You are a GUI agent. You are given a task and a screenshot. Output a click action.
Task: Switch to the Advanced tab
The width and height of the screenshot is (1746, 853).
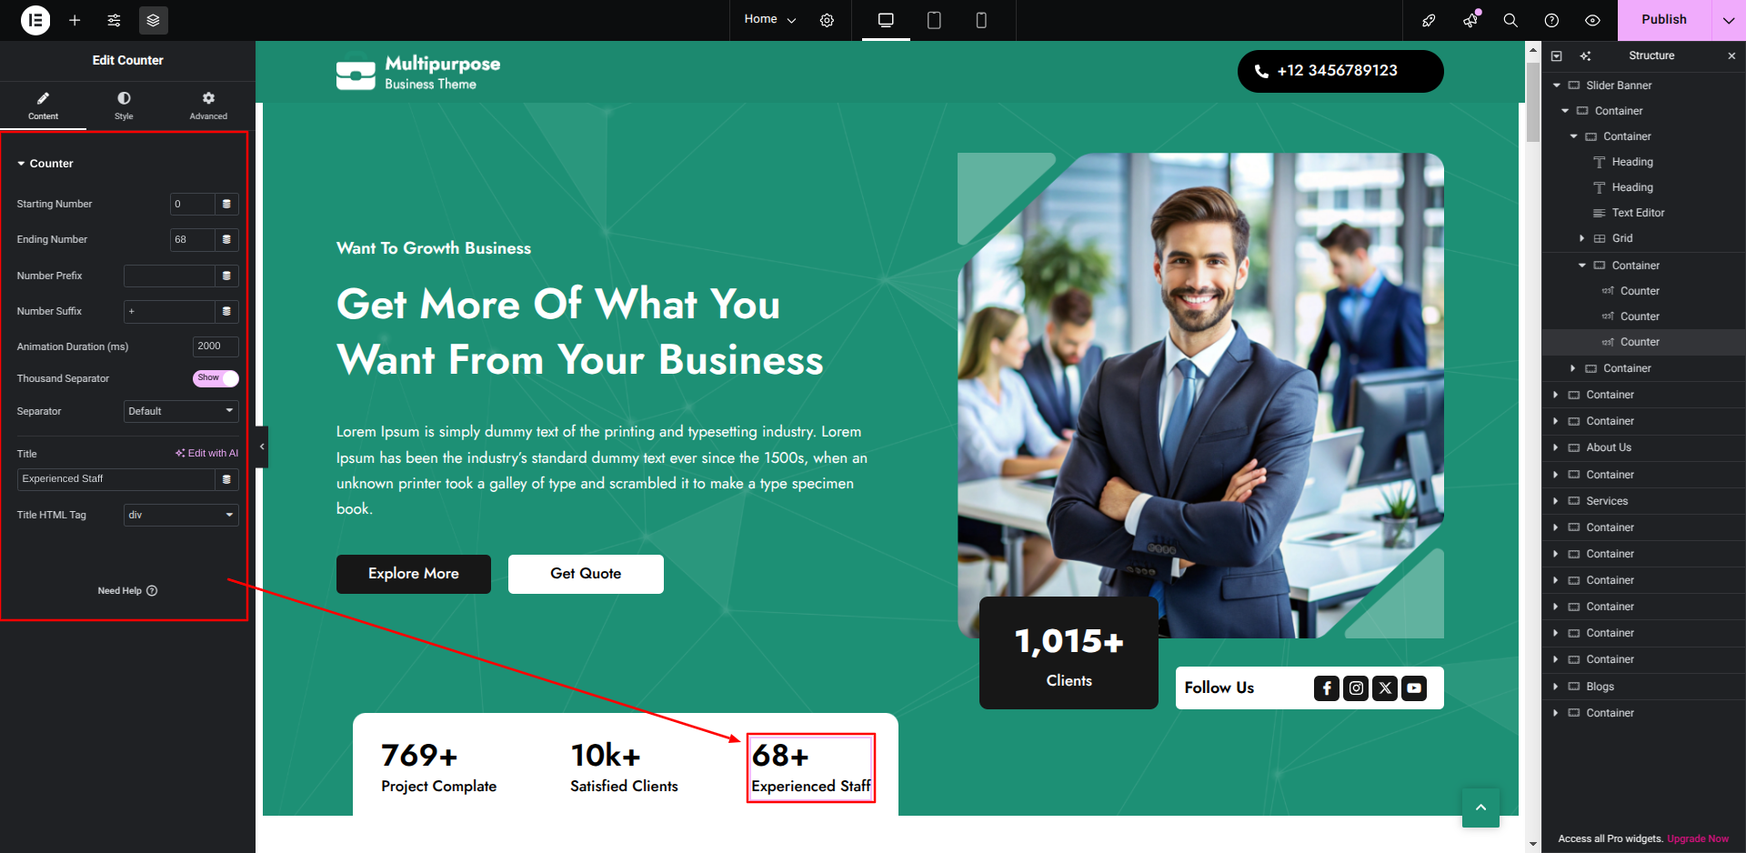[x=208, y=105]
